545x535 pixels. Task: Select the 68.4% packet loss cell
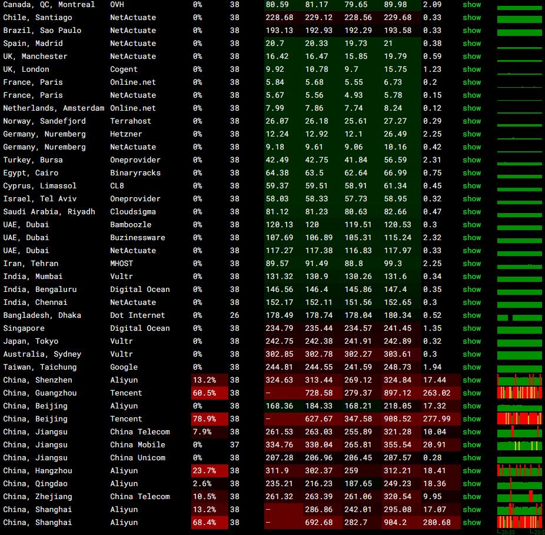pyautogui.click(x=210, y=523)
